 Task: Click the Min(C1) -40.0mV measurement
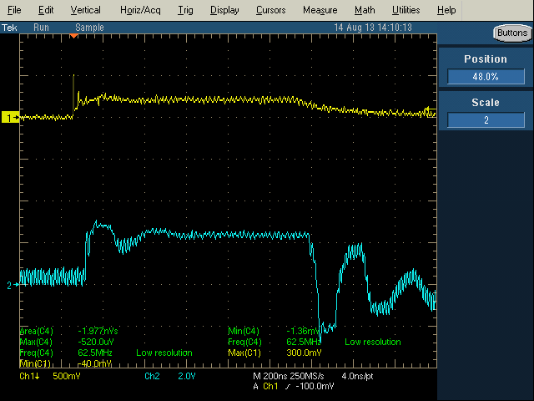(x=66, y=363)
